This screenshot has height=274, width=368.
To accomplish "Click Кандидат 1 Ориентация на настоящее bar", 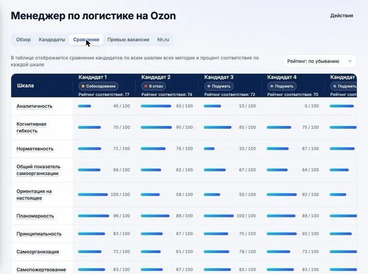I will (x=93, y=194).
